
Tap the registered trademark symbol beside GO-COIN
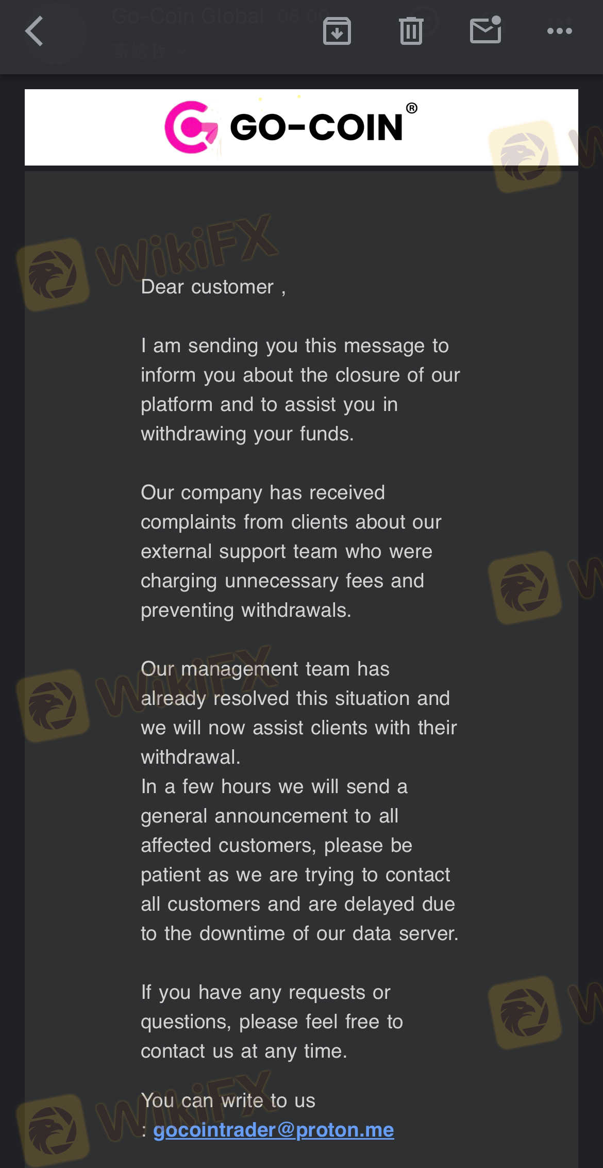click(x=411, y=108)
